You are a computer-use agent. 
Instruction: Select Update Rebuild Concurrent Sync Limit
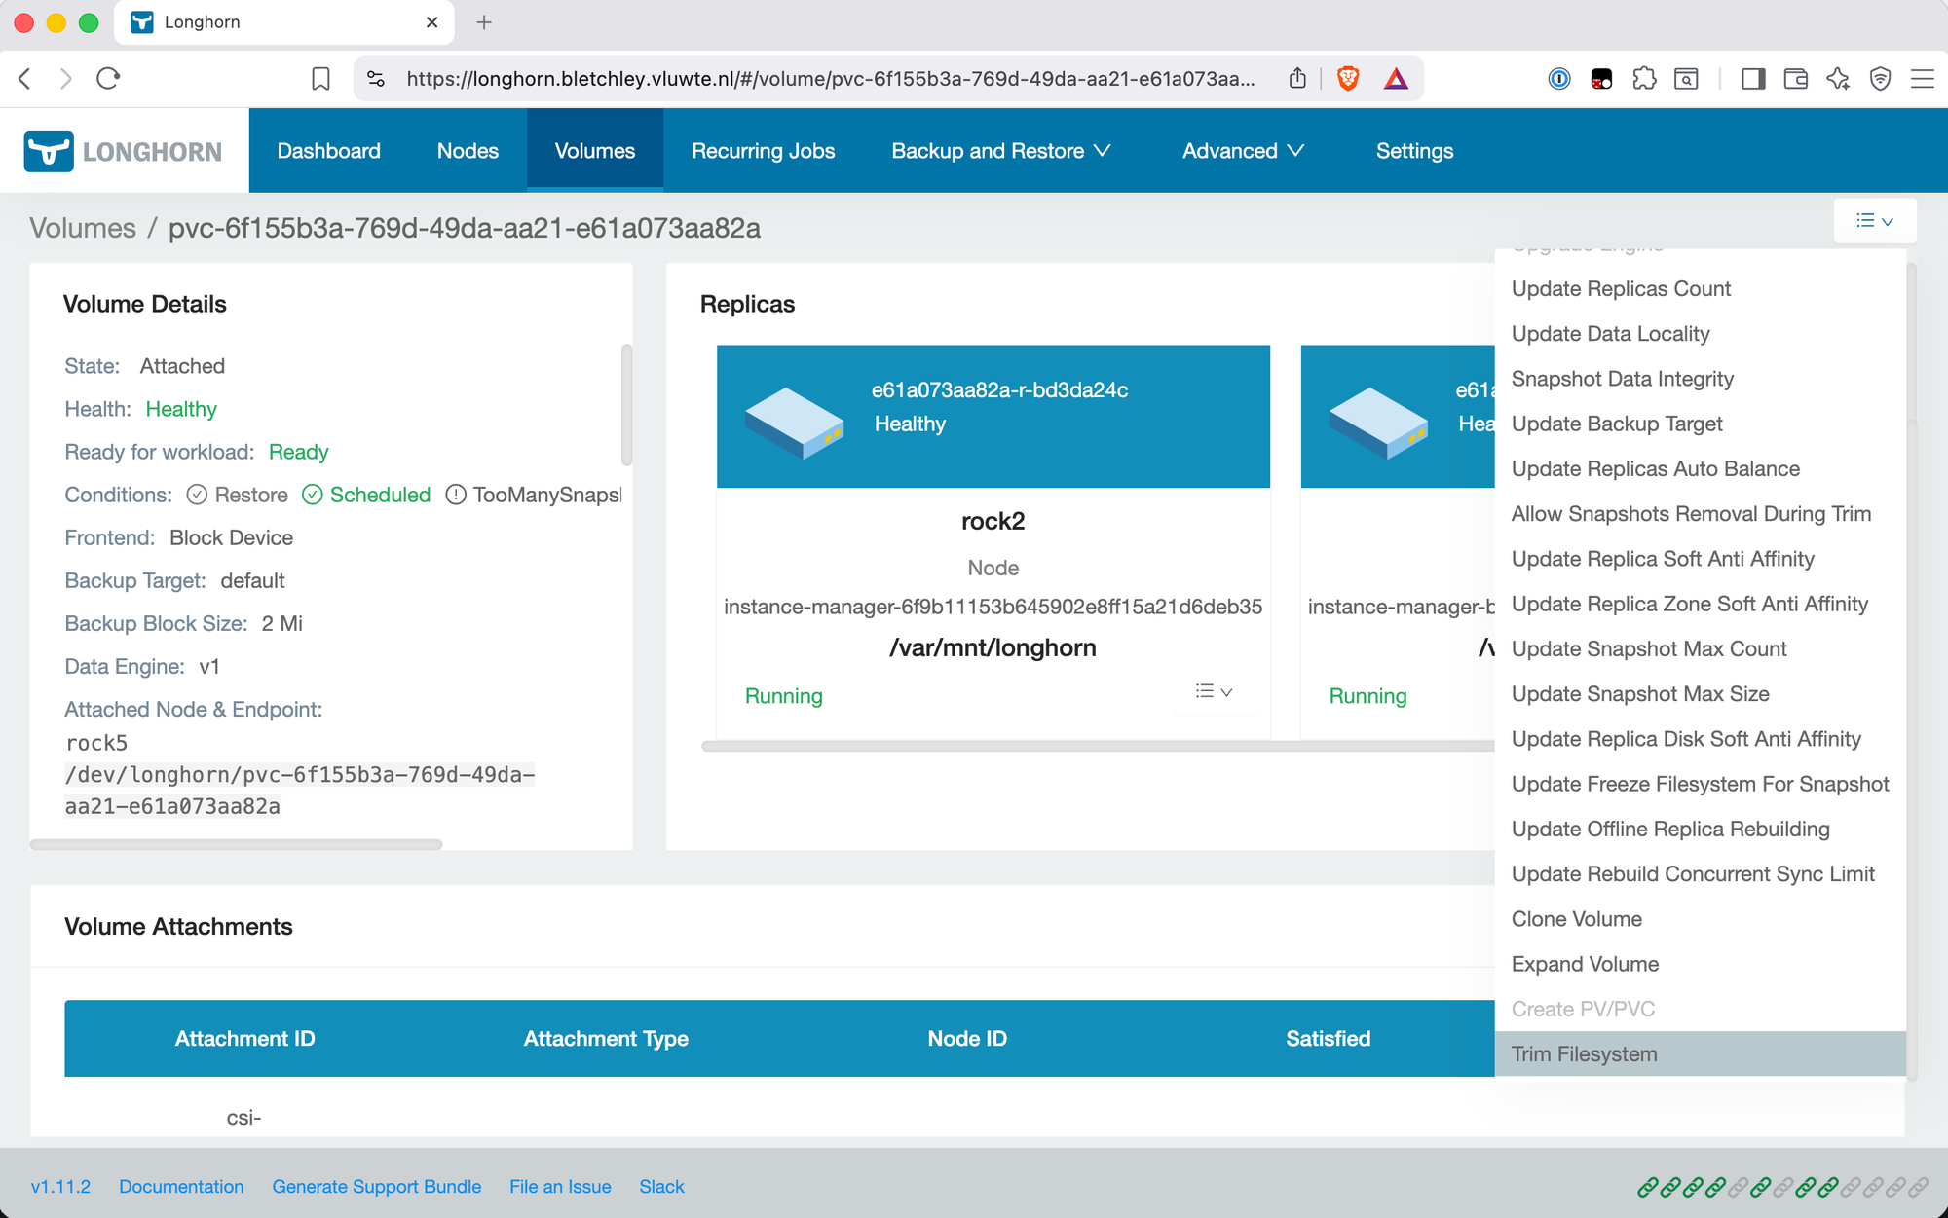click(x=1700, y=874)
